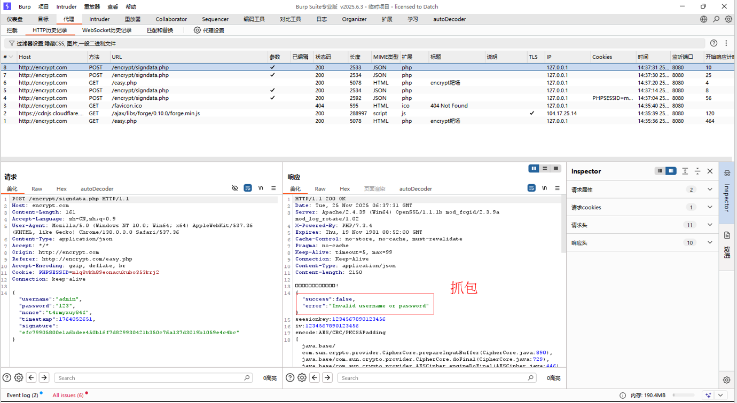Switch Inspector to left-docked layout
The image size is (737, 403).
660,171
